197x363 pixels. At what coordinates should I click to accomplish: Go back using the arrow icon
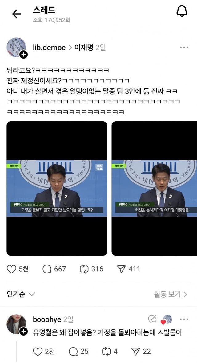(x=16, y=14)
